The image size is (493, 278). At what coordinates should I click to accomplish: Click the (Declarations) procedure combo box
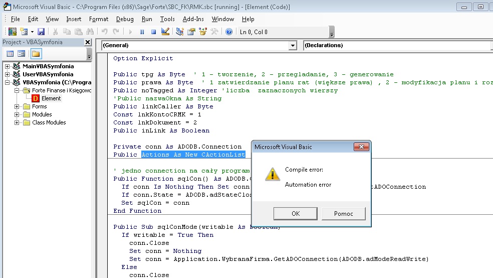[x=398, y=45]
